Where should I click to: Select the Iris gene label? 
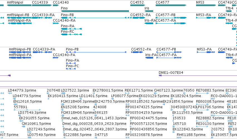(147, 8)
